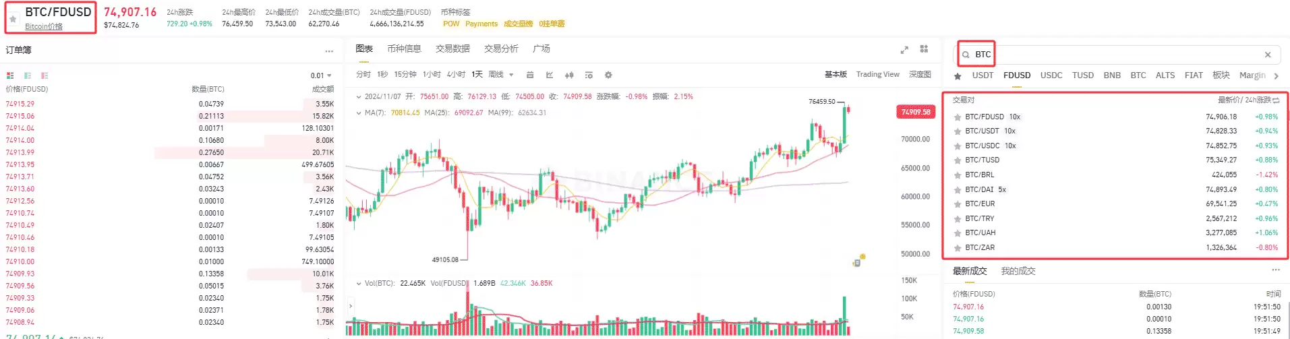The width and height of the screenshot is (1290, 339).
Task: Clear the BTC search with the X
Action: (1268, 55)
